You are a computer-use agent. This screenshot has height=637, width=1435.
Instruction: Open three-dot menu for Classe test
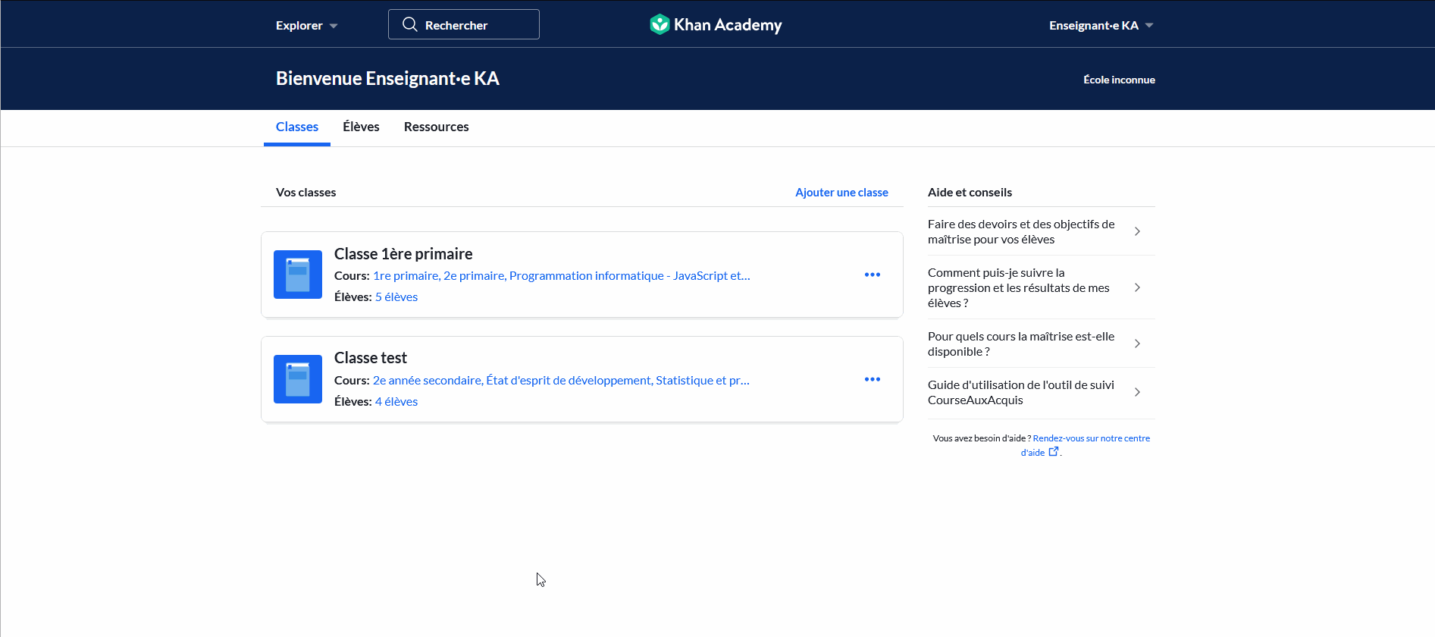pos(873,379)
